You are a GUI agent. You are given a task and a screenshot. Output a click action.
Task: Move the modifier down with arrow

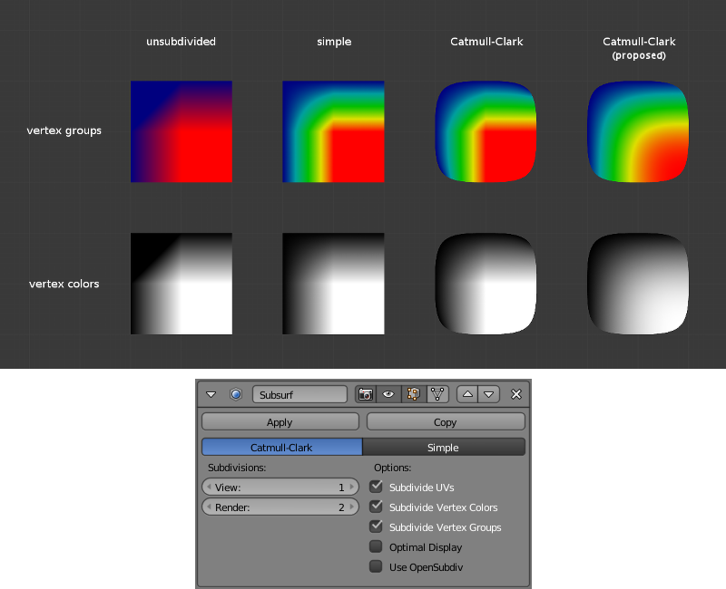tap(488, 394)
